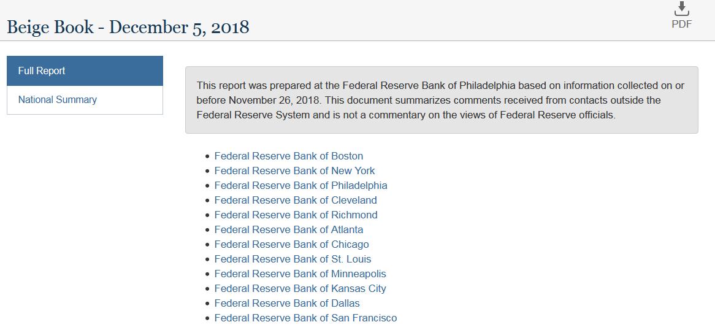Open Federal Reserve Bank of St. Louis link
The image size is (715, 330).
pyautogui.click(x=292, y=259)
